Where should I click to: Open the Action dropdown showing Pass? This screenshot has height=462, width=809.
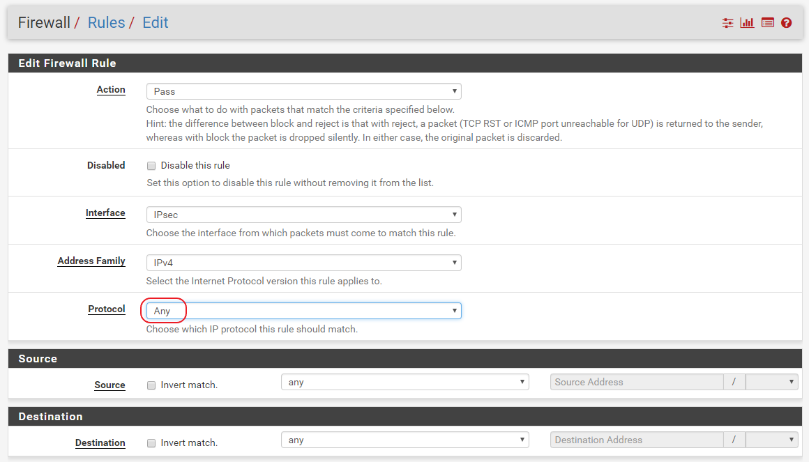pos(304,91)
